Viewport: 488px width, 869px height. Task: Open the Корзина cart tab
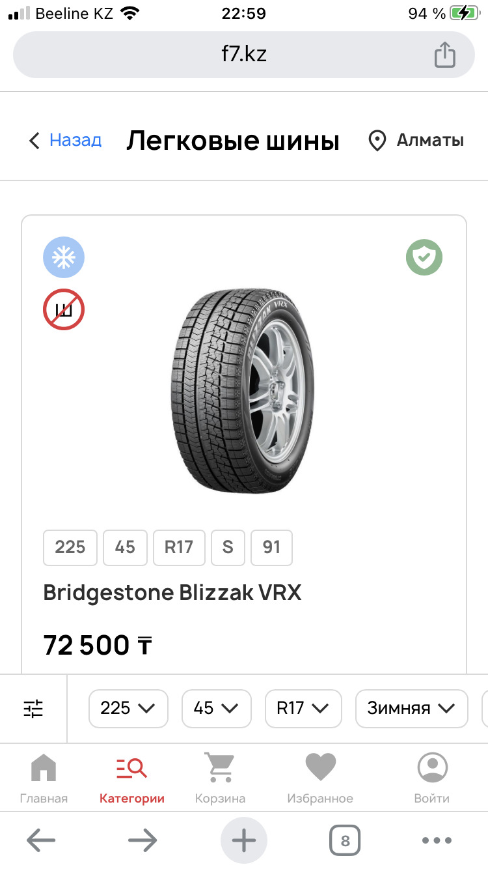click(x=220, y=778)
